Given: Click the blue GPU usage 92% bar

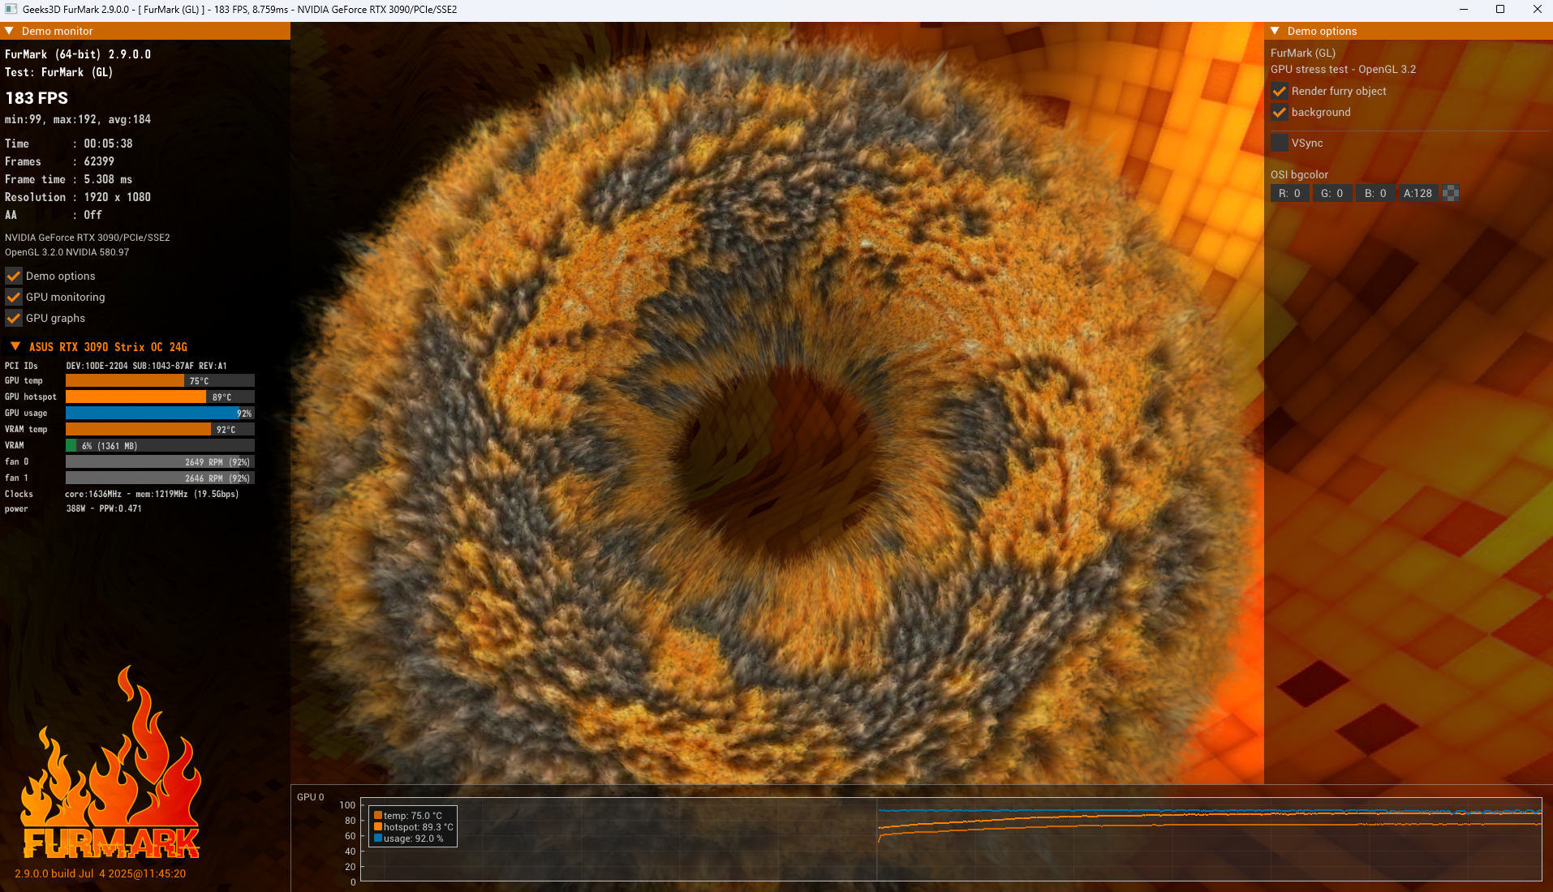Looking at the screenshot, I should point(160,413).
